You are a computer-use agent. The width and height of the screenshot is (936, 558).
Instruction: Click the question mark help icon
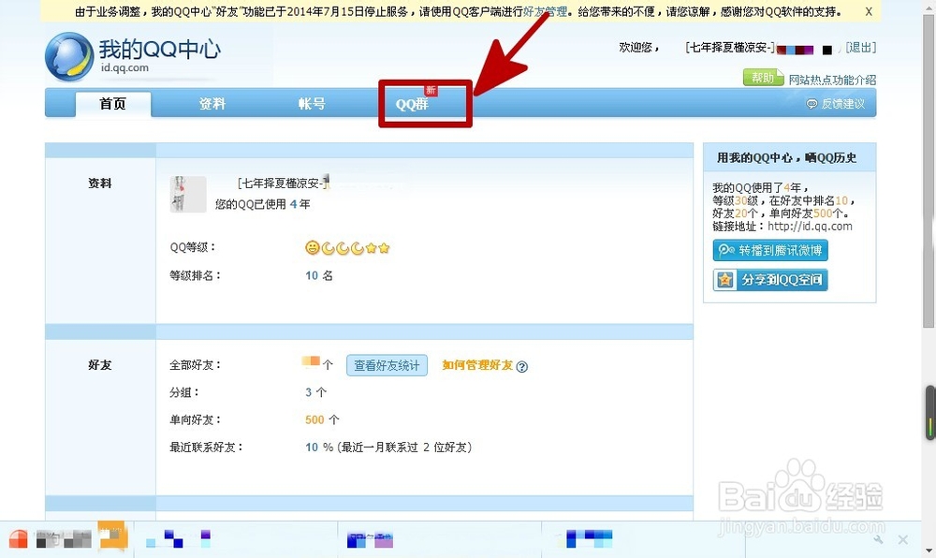(522, 367)
